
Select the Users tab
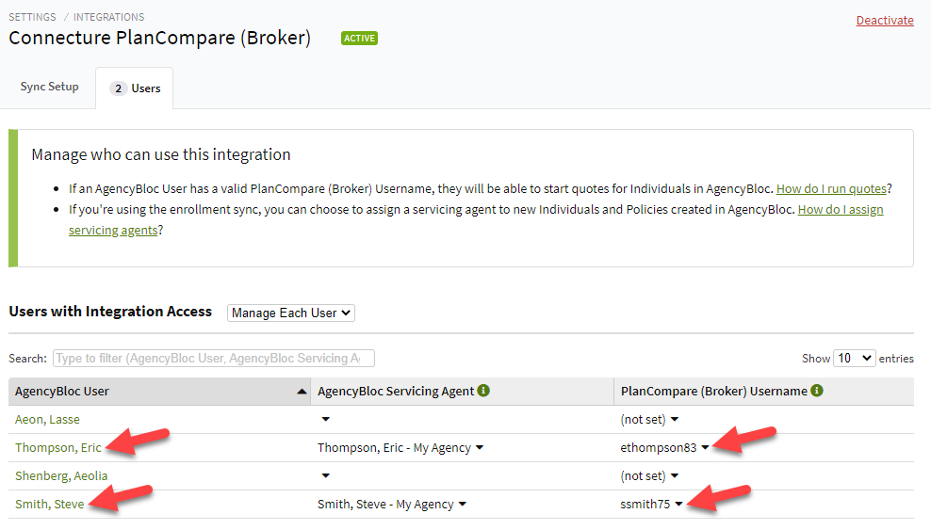135,88
